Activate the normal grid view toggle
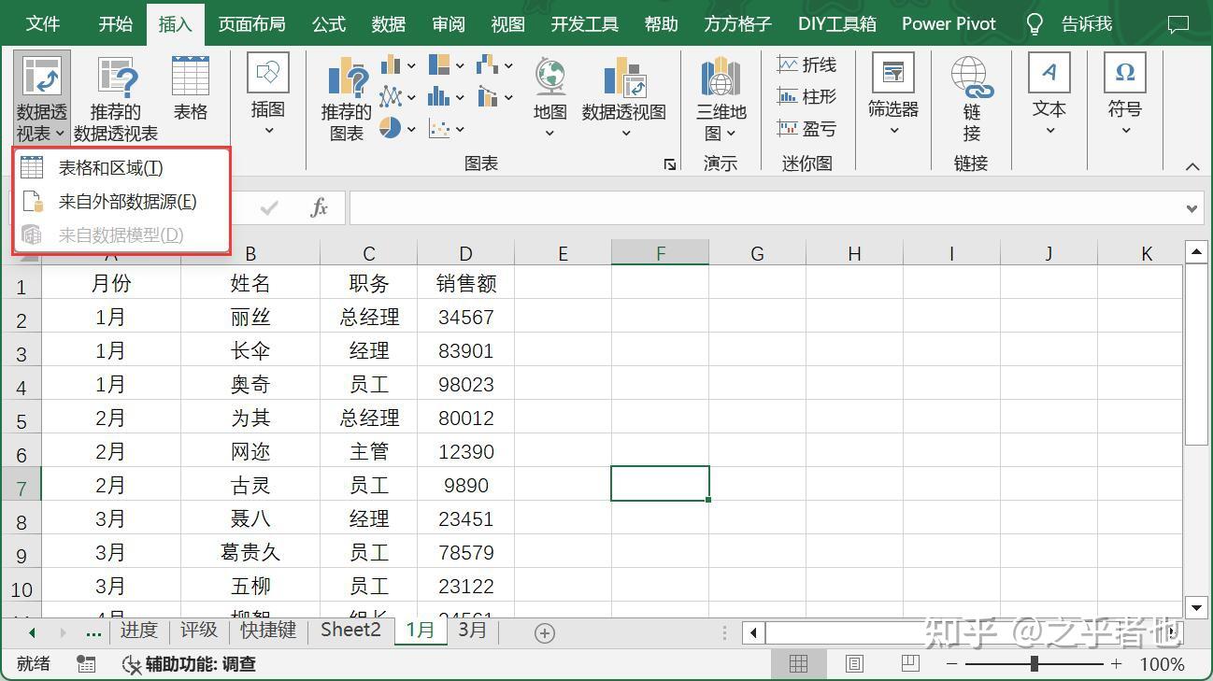The width and height of the screenshot is (1213, 681). pyautogui.click(x=799, y=663)
